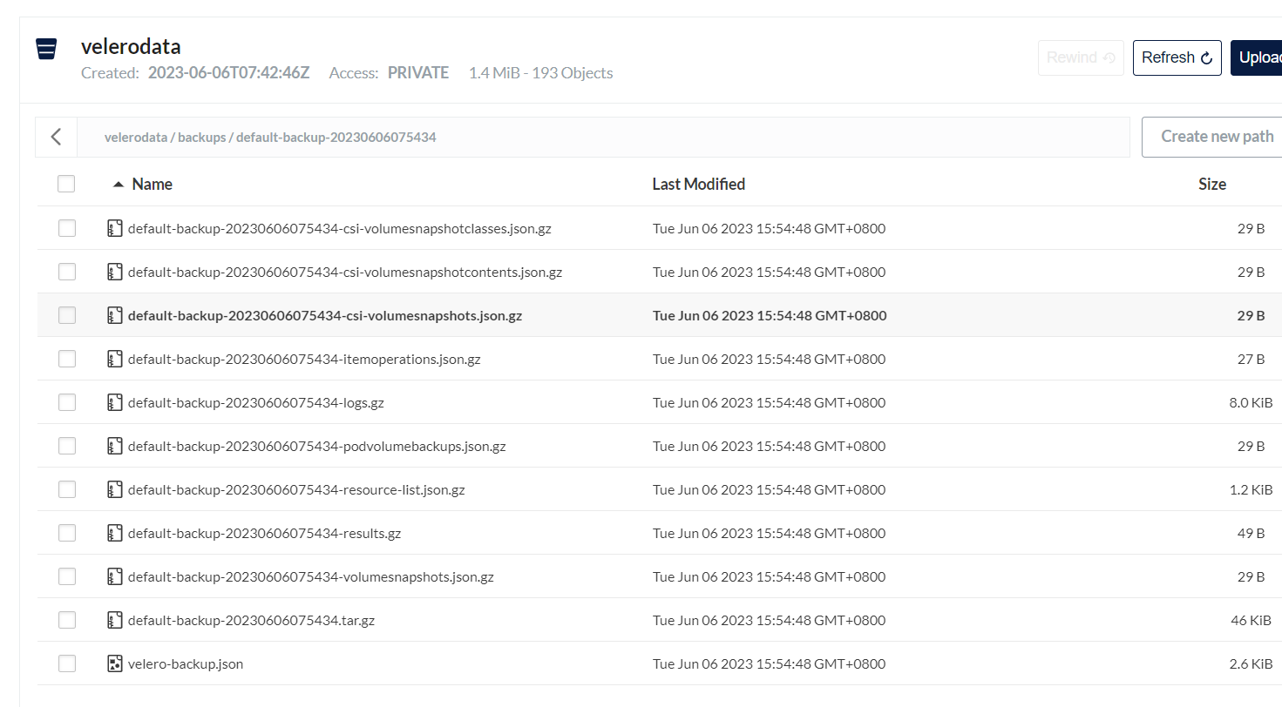
Task: Toggle the select-all checkbox in header
Action: [66, 185]
